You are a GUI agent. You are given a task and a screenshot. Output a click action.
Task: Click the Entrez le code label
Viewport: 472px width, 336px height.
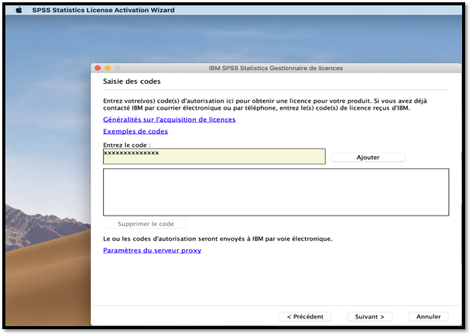point(127,144)
